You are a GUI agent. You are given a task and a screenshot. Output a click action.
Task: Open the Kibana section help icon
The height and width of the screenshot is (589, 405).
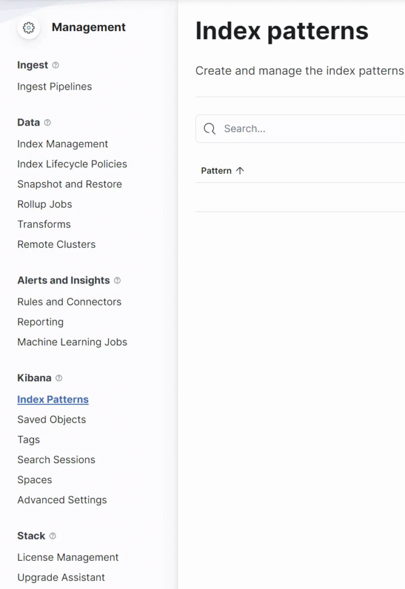point(59,378)
